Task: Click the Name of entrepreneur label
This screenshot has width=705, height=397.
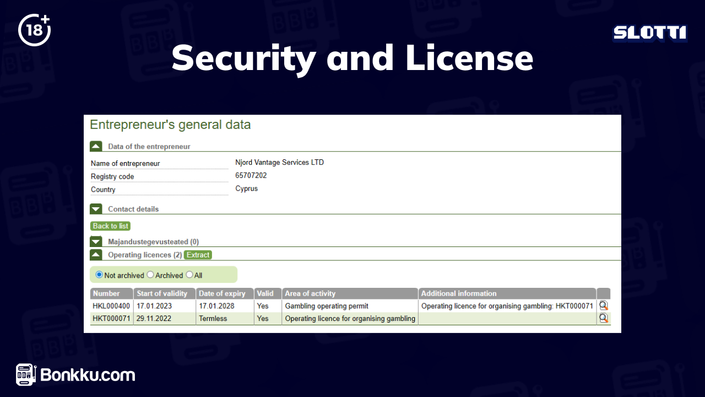Action: pyautogui.click(x=126, y=163)
